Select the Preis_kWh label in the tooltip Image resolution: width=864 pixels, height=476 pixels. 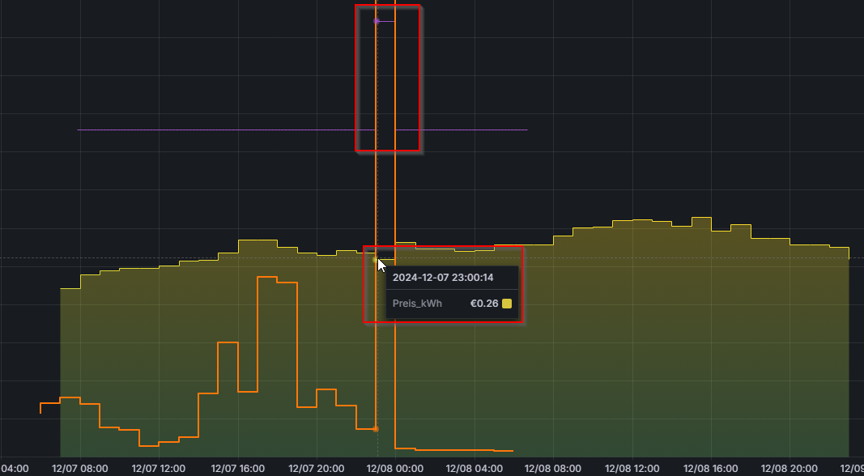tap(417, 304)
